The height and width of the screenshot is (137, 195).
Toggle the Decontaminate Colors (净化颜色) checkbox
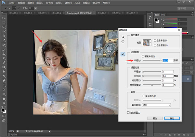pyautogui.click(x=143, y=96)
